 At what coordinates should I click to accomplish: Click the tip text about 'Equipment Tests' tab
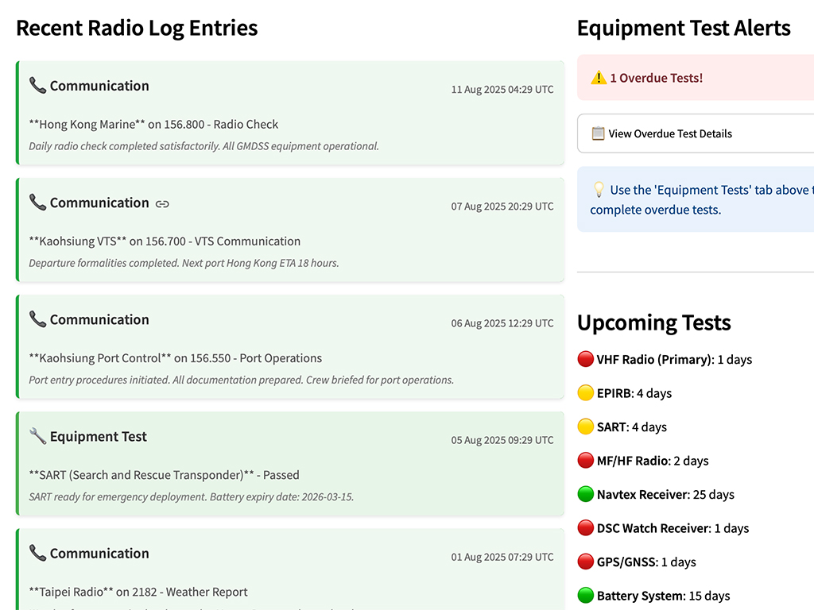[x=702, y=199]
